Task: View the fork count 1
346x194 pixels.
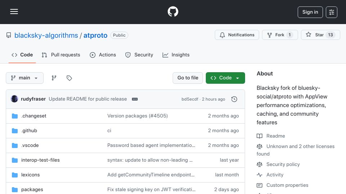Action: coord(289,35)
